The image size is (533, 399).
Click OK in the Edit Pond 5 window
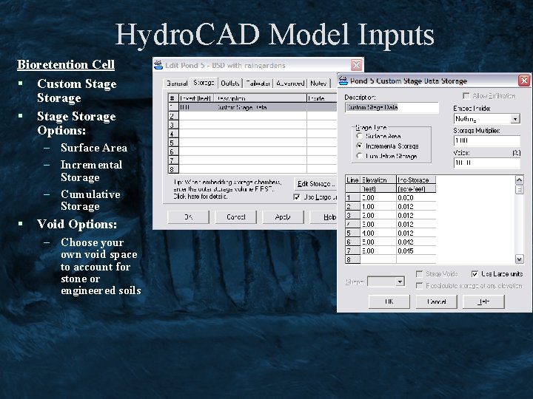pos(188,216)
